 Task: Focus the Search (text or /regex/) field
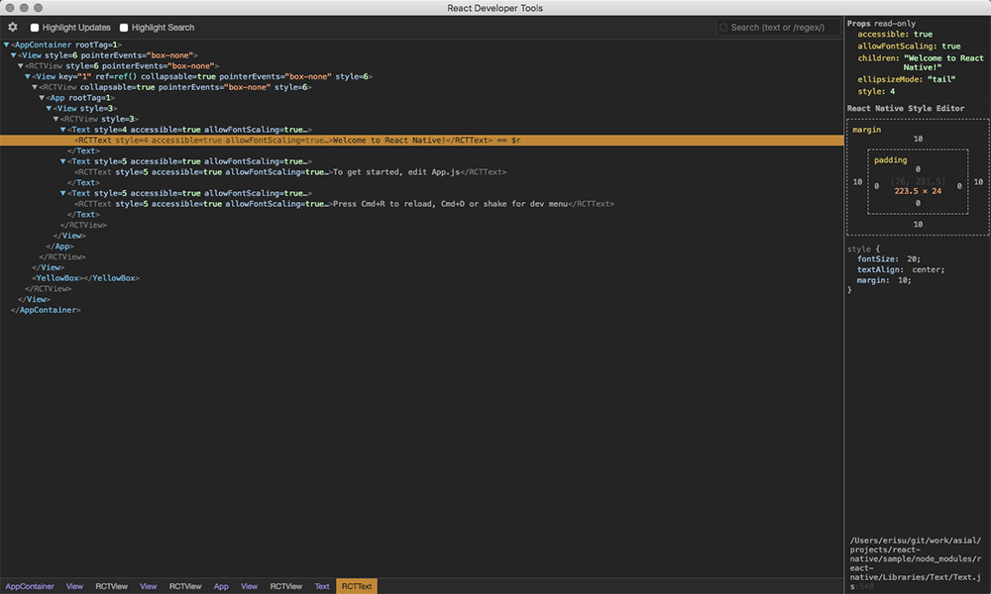pos(779,27)
